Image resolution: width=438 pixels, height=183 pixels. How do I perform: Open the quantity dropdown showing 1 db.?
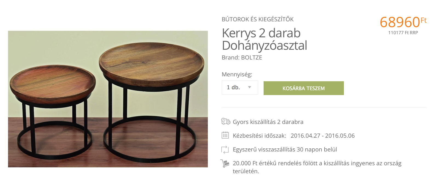coord(240,87)
